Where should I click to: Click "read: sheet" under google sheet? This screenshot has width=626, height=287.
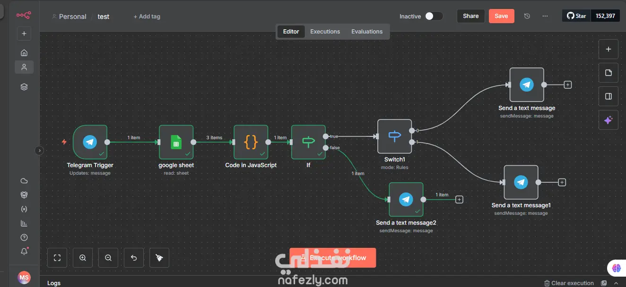pos(176,173)
